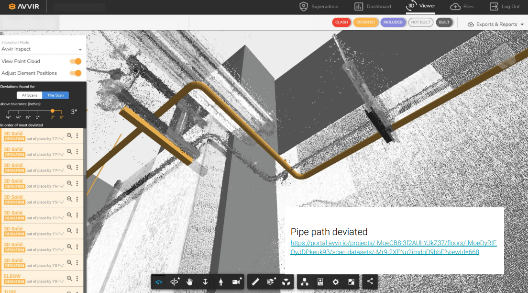This screenshot has height=293, width=528.
Task: Switch to first-person walk mode
Action: (x=220, y=282)
